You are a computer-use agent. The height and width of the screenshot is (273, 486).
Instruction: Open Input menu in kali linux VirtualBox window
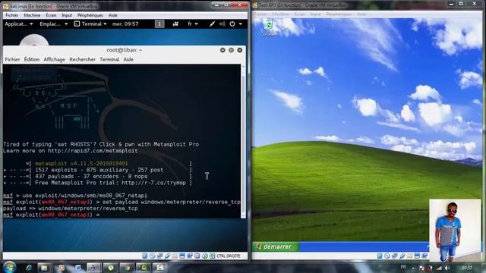tap(67, 15)
